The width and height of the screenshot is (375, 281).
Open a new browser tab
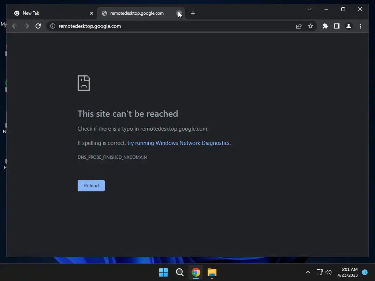[x=193, y=13]
